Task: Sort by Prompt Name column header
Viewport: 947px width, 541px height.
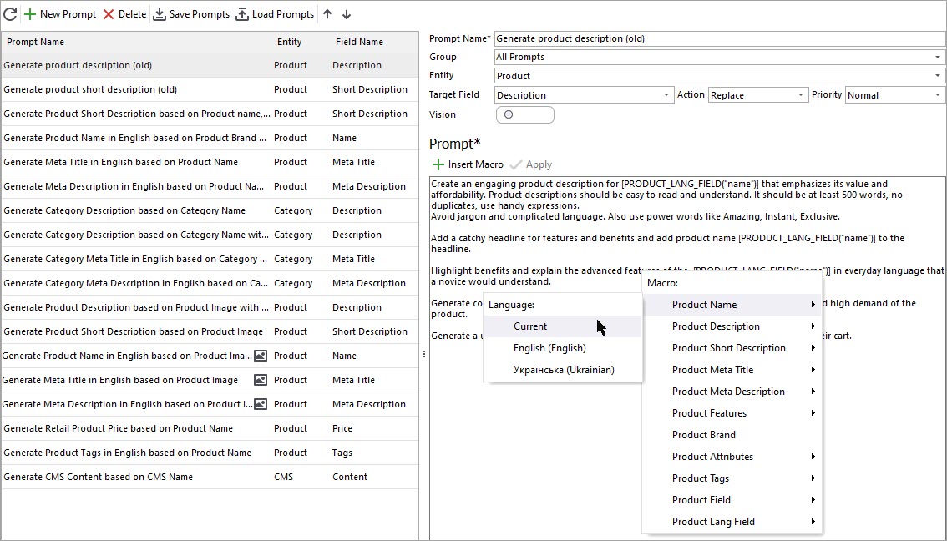Action: coord(35,42)
